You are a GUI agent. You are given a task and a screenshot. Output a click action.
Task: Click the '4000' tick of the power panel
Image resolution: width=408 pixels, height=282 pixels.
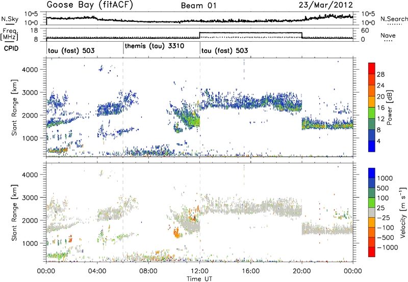pos(30,70)
